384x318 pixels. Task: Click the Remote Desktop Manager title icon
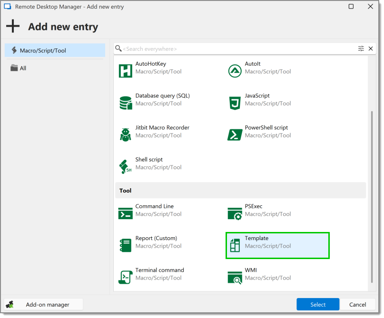7,6
